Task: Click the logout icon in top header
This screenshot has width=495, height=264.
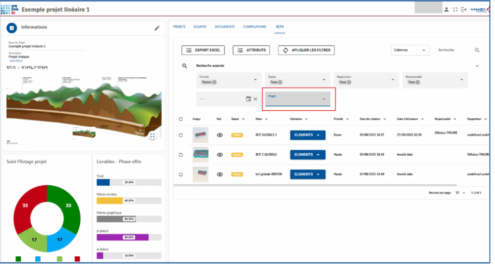Action: point(464,9)
